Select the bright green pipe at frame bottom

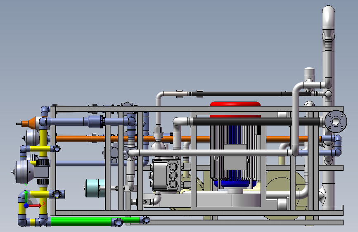81,222
